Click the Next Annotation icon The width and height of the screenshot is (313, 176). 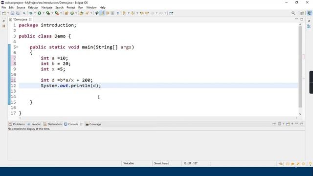pos(124,13)
